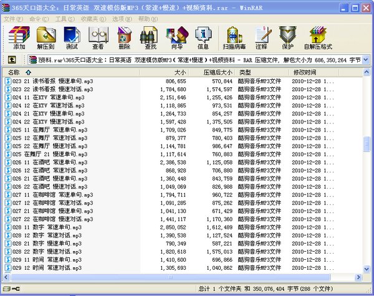Run the 测试 (Test) archive tool
Image resolution: width=374 pixels, height=296 pixels.
[72, 37]
